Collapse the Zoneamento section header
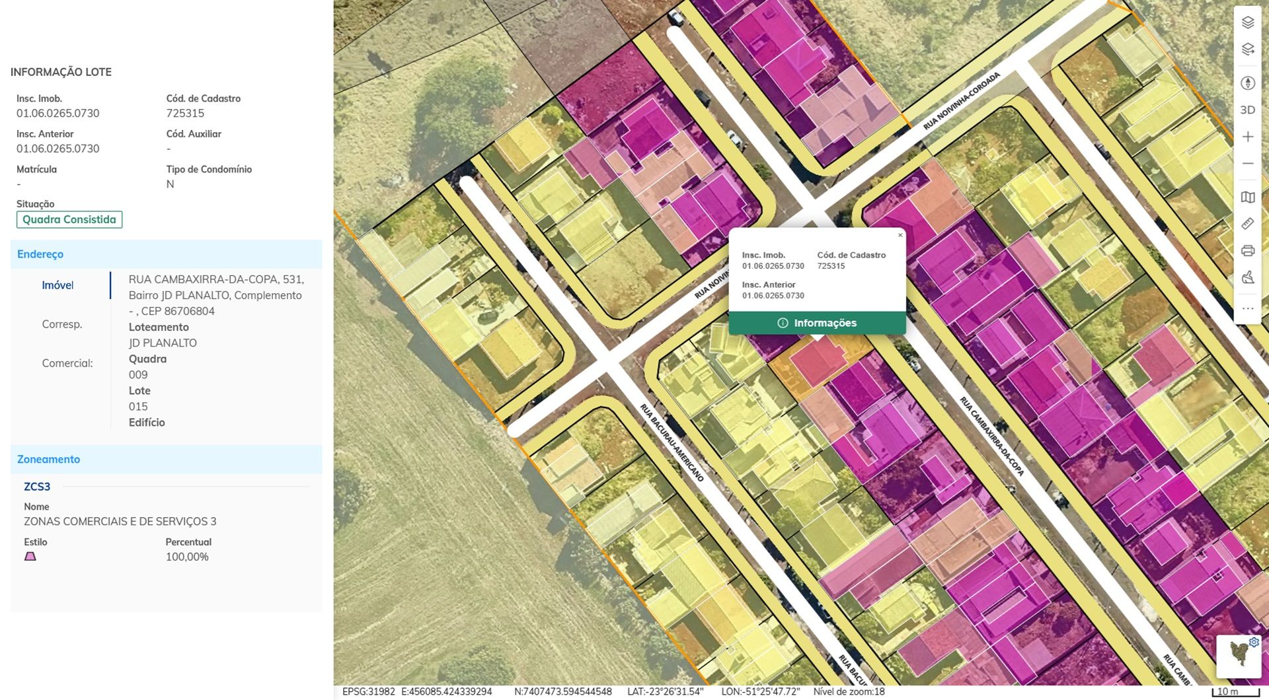 [x=166, y=460]
